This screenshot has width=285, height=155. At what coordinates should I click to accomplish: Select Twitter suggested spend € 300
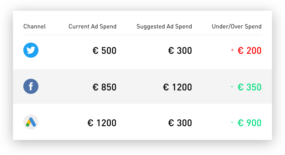tap(180, 50)
